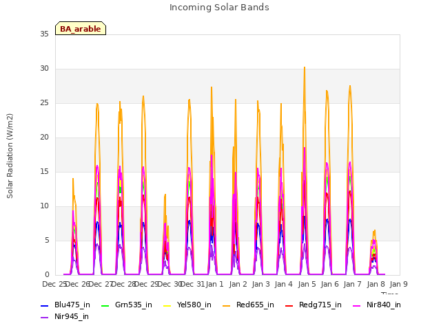
Task: Click the yellow Yel580_in legend swatch
Action: [167, 305]
